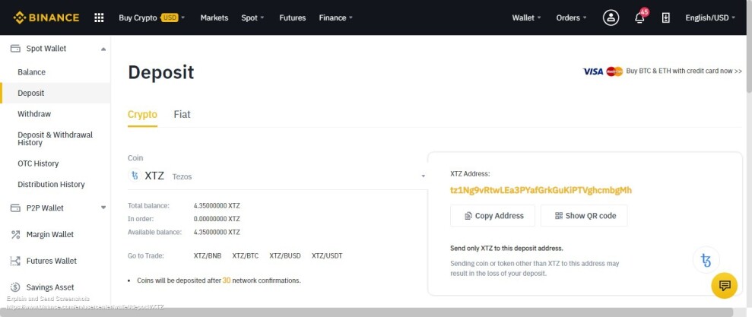Viewport: 752px width, 317px height.
Task: Click the 30 network confirmations note
Action: coord(219,281)
